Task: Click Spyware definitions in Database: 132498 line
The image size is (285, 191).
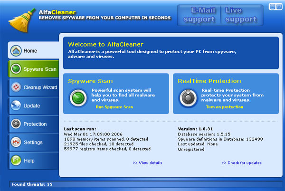Action: [x=220, y=139]
